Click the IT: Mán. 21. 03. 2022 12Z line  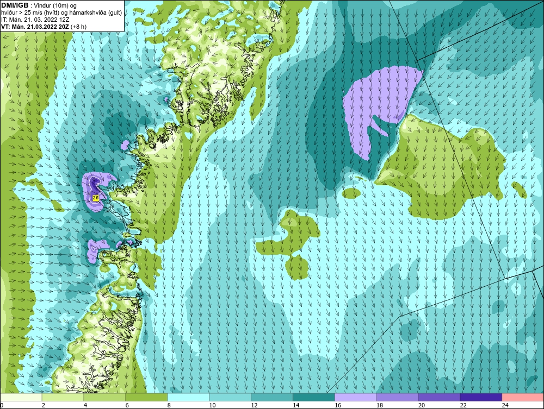[x=35, y=20]
